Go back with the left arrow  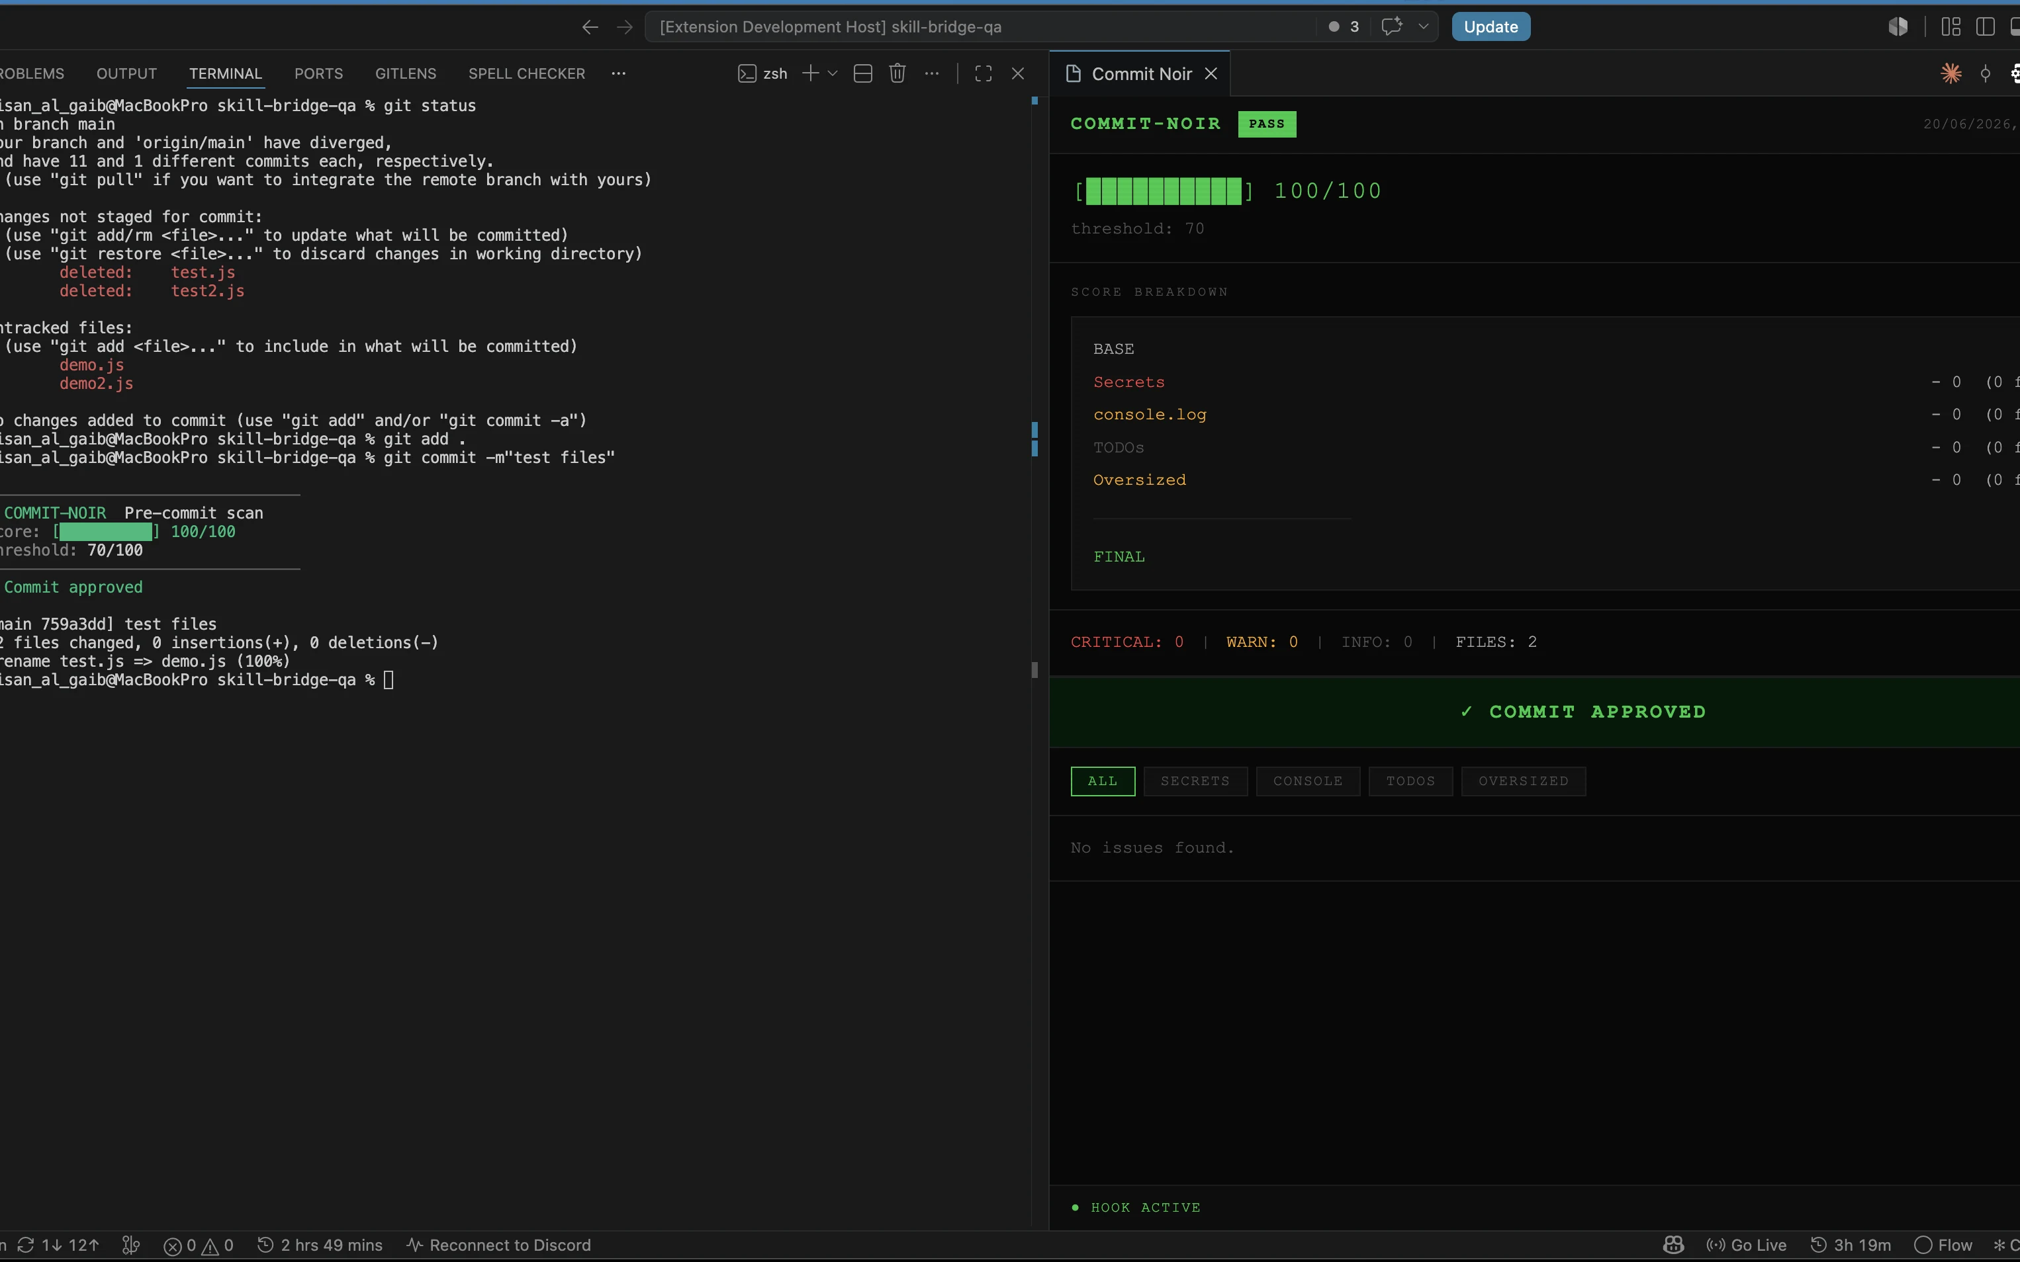pos(590,26)
